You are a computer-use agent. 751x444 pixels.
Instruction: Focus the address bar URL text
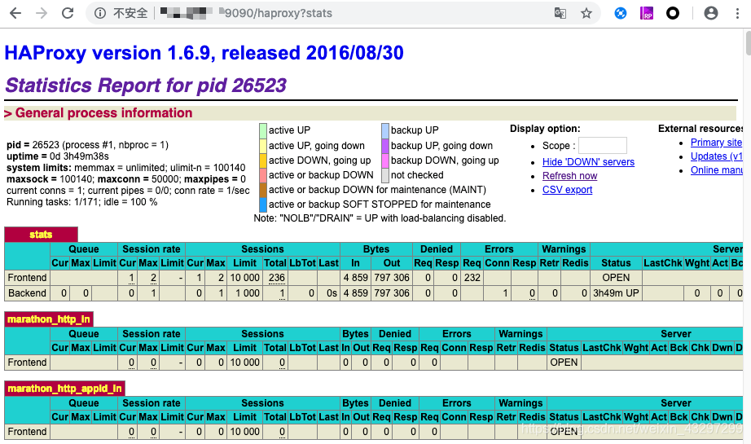pyautogui.click(x=278, y=13)
